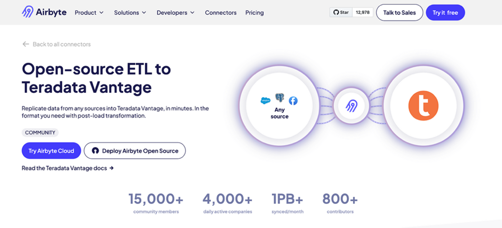The width and height of the screenshot is (502, 228).
Task: Click the 'Any source' label
Action: pos(280,113)
